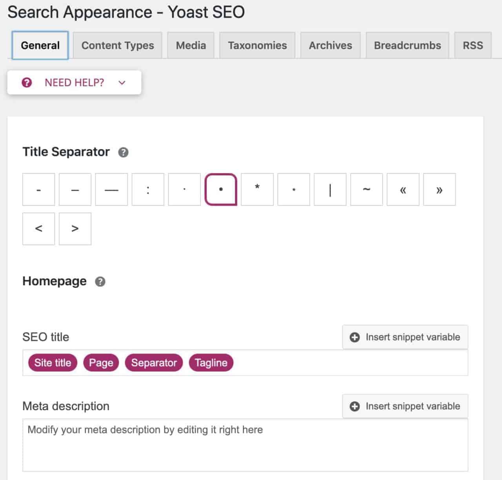Screen dimensions: 502x480
Task: Select the long em dash title separator
Action: (x=111, y=190)
